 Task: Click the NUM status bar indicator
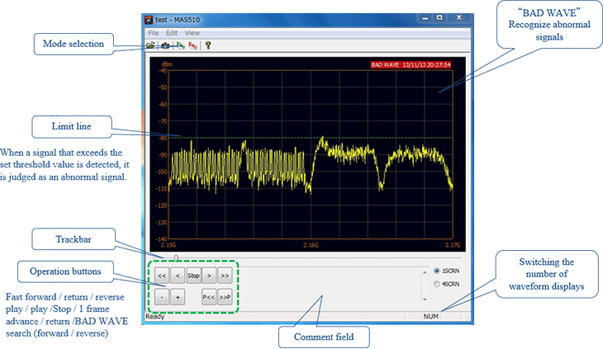click(430, 316)
